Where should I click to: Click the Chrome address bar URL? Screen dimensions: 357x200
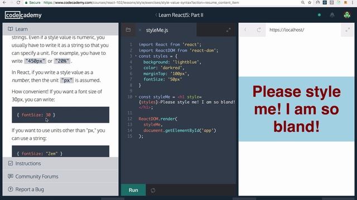141,3
